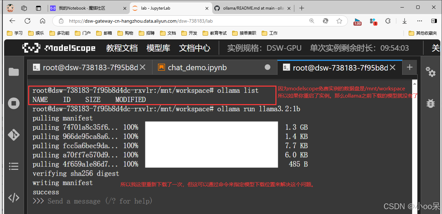Image resolution: width=442 pixels, height=214 pixels.
Task: Close the 我的Notebook browser tab
Action: click(x=124, y=8)
